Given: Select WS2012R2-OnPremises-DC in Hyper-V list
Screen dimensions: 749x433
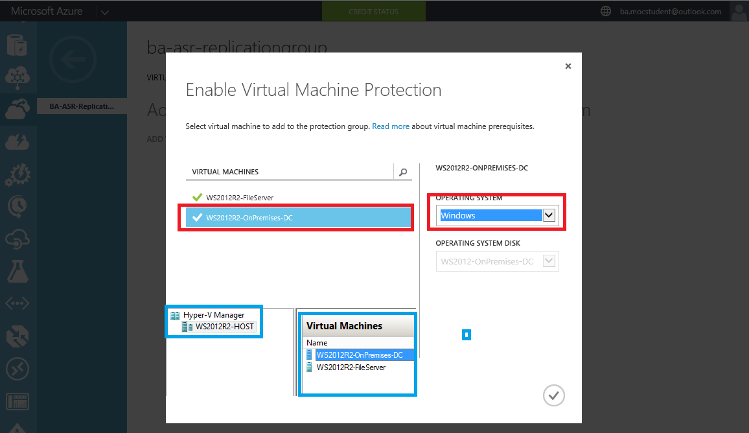Looking at the screenshot, I should [360, 355].
